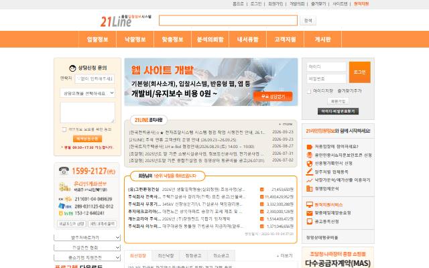The image size is (429, 268).
Task: Check the personal info consent checkbox
Action: [x=64, y=129]
